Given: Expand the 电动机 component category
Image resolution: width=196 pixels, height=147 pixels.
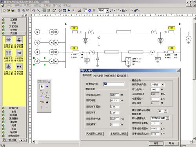Looking at the screenshot, I should 14,122.
